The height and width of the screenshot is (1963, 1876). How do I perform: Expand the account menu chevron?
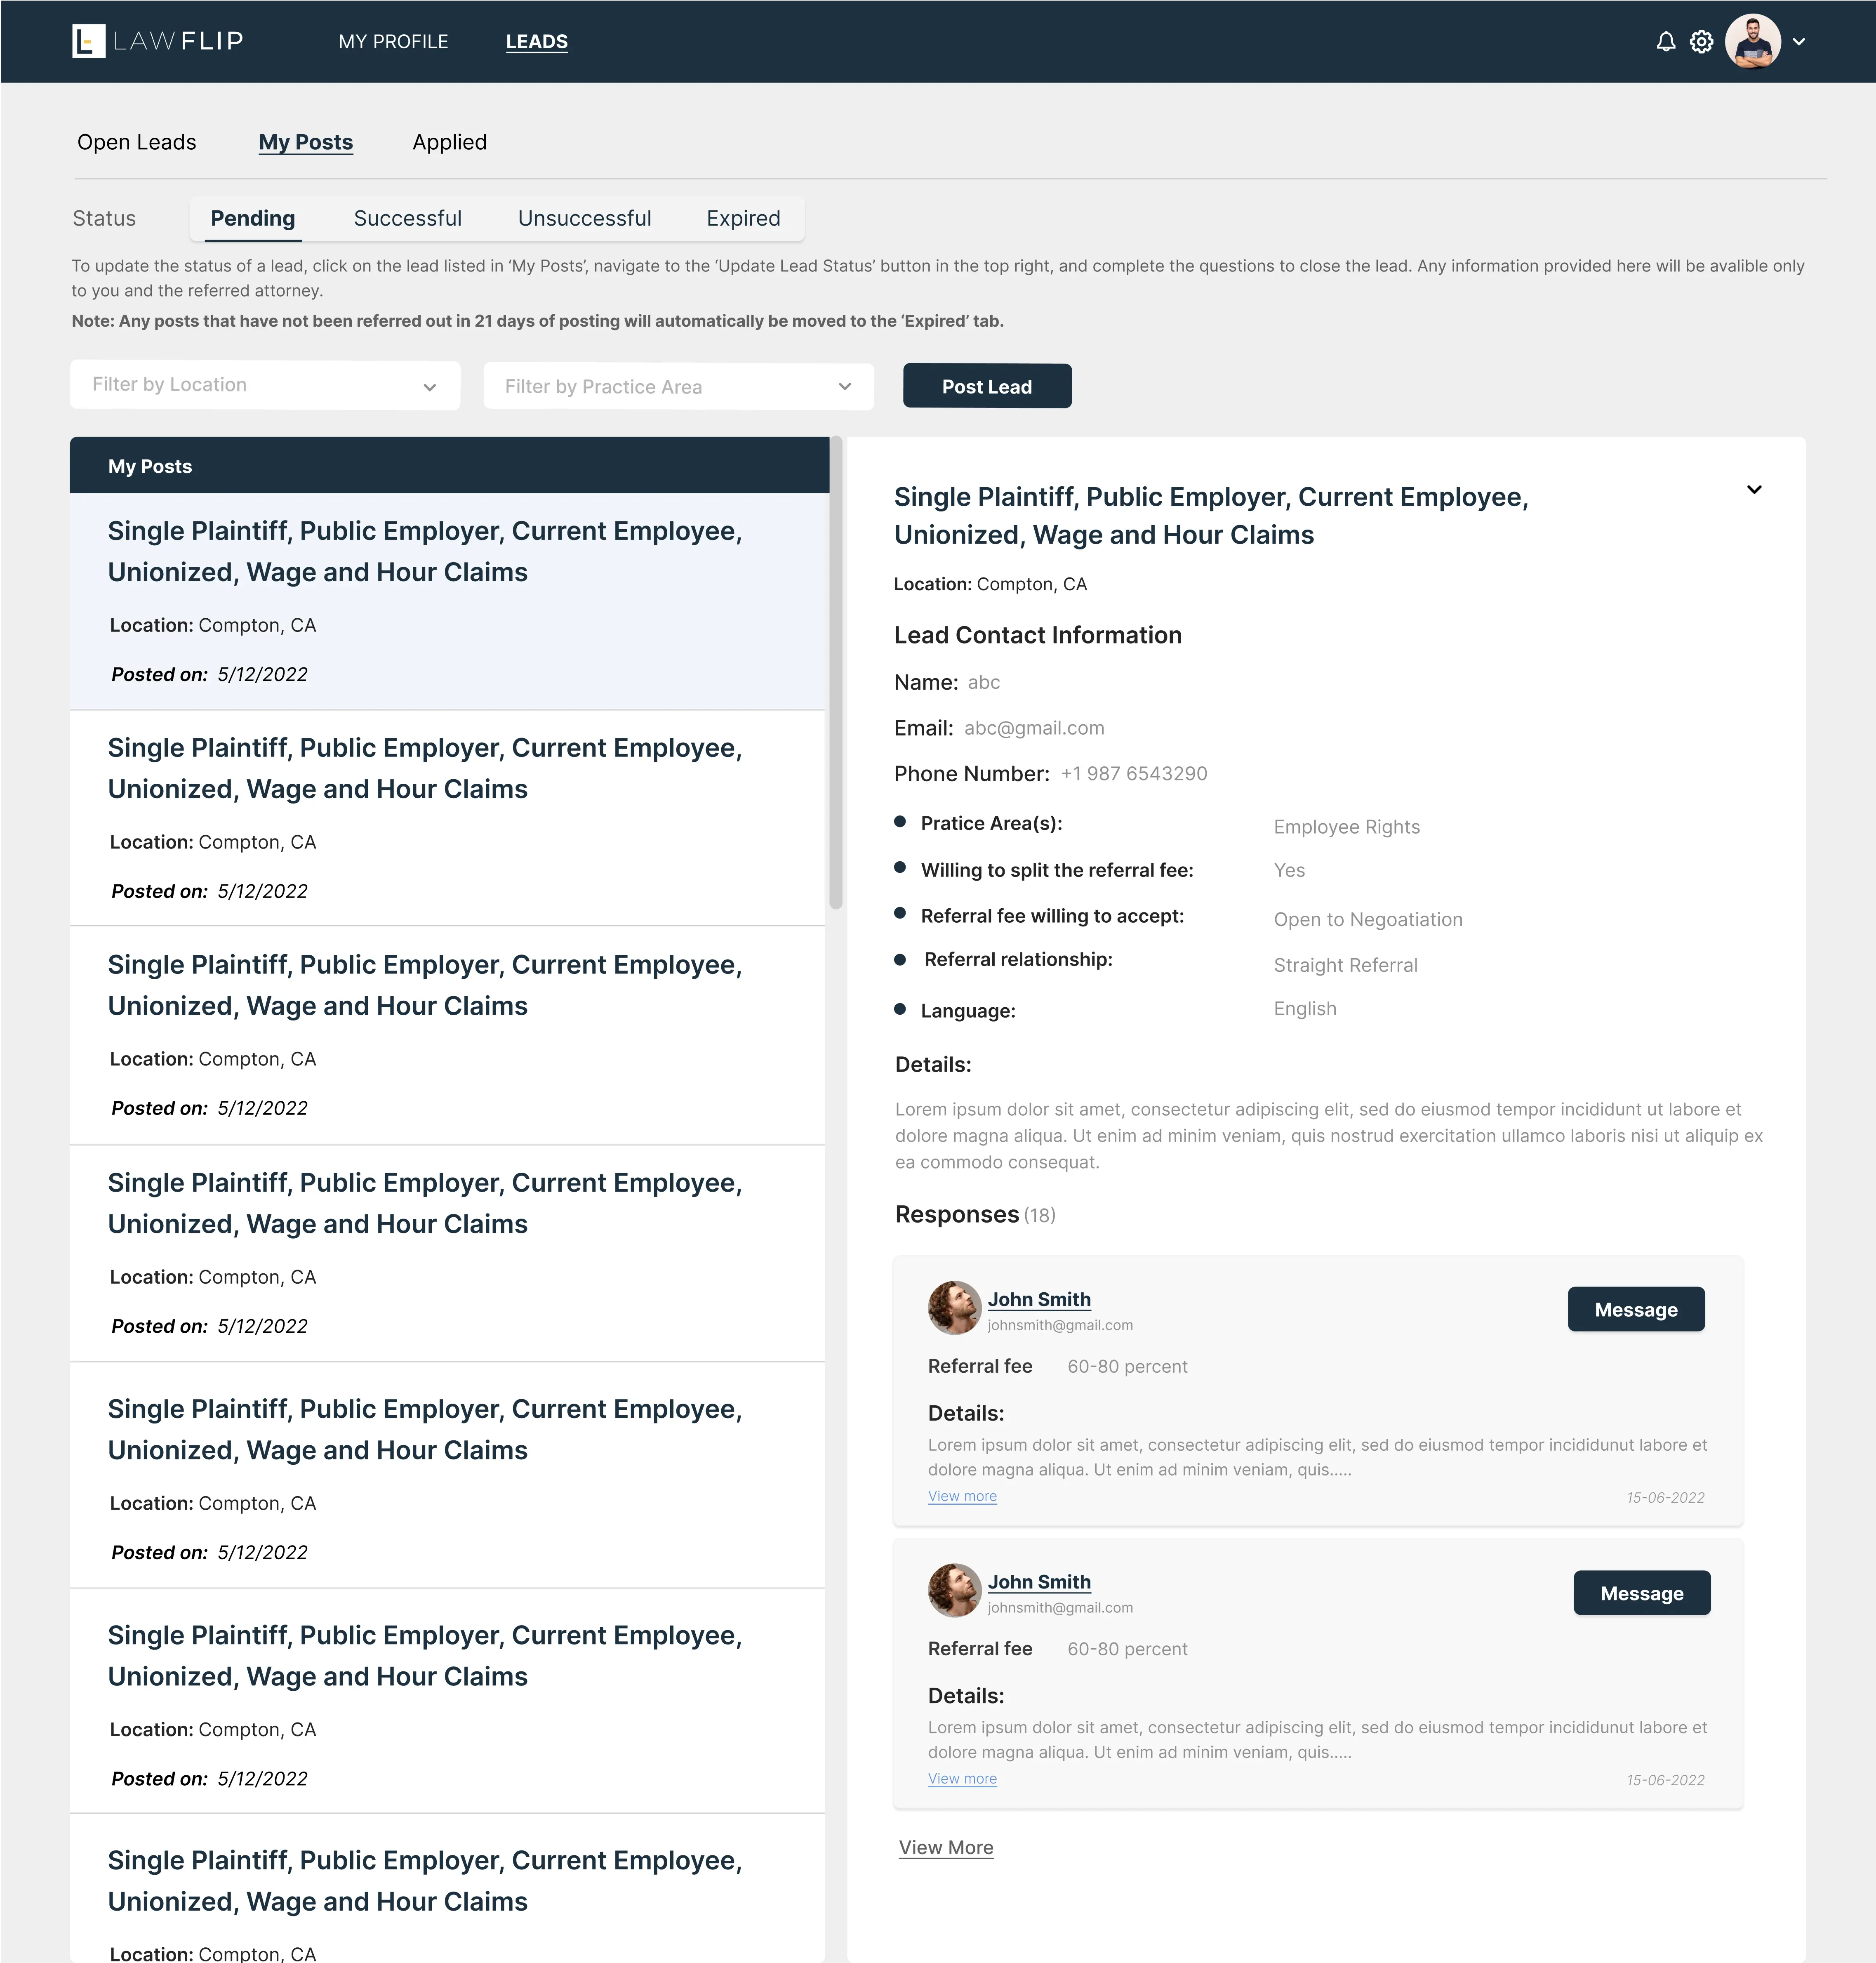1799,42
